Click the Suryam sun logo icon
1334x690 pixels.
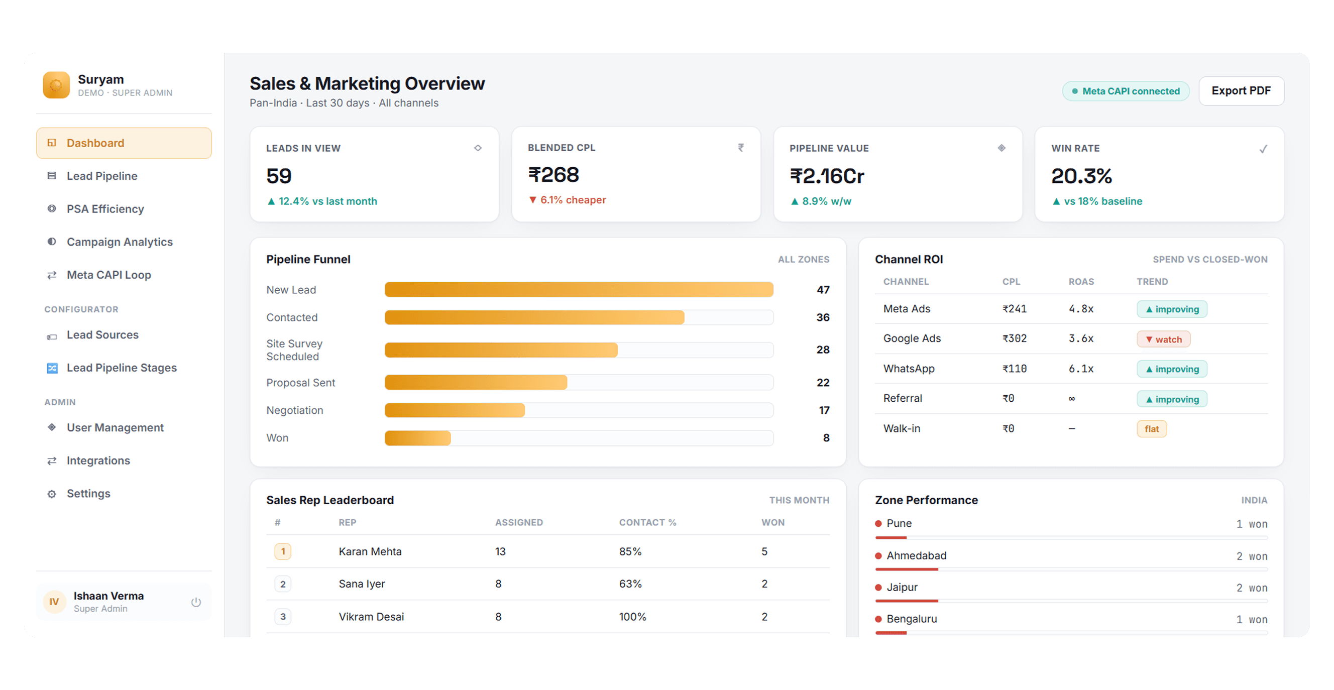point(56,85)
